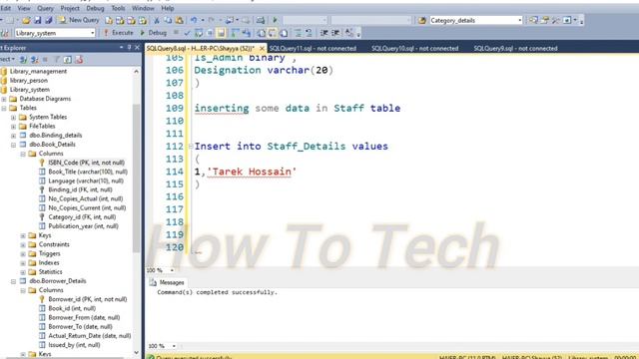Click the Refresh icon in Object Explorer toolbar
Viewport: 639px width, 359px height.
[68, 60]
